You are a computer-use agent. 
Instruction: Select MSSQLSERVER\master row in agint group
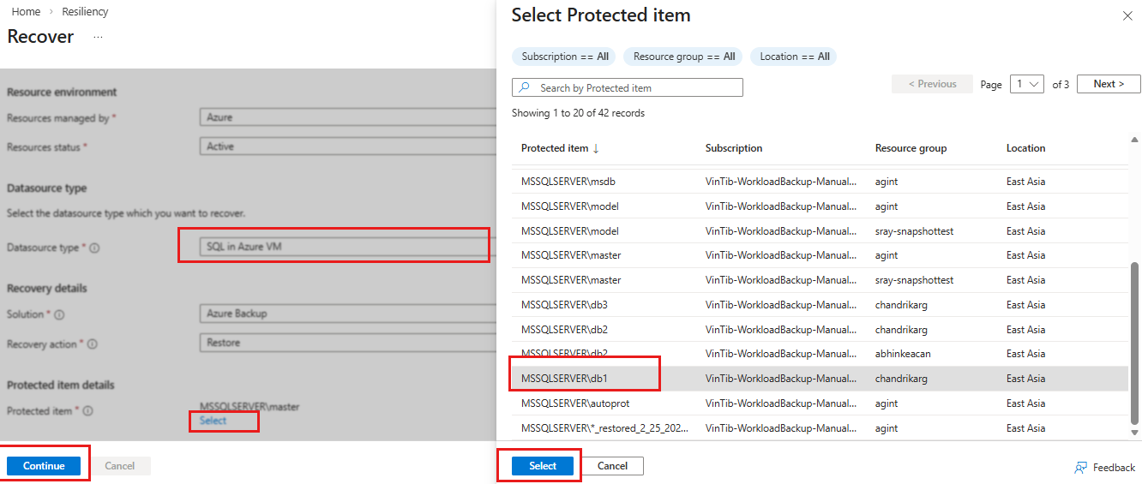[x=820, y=255]
